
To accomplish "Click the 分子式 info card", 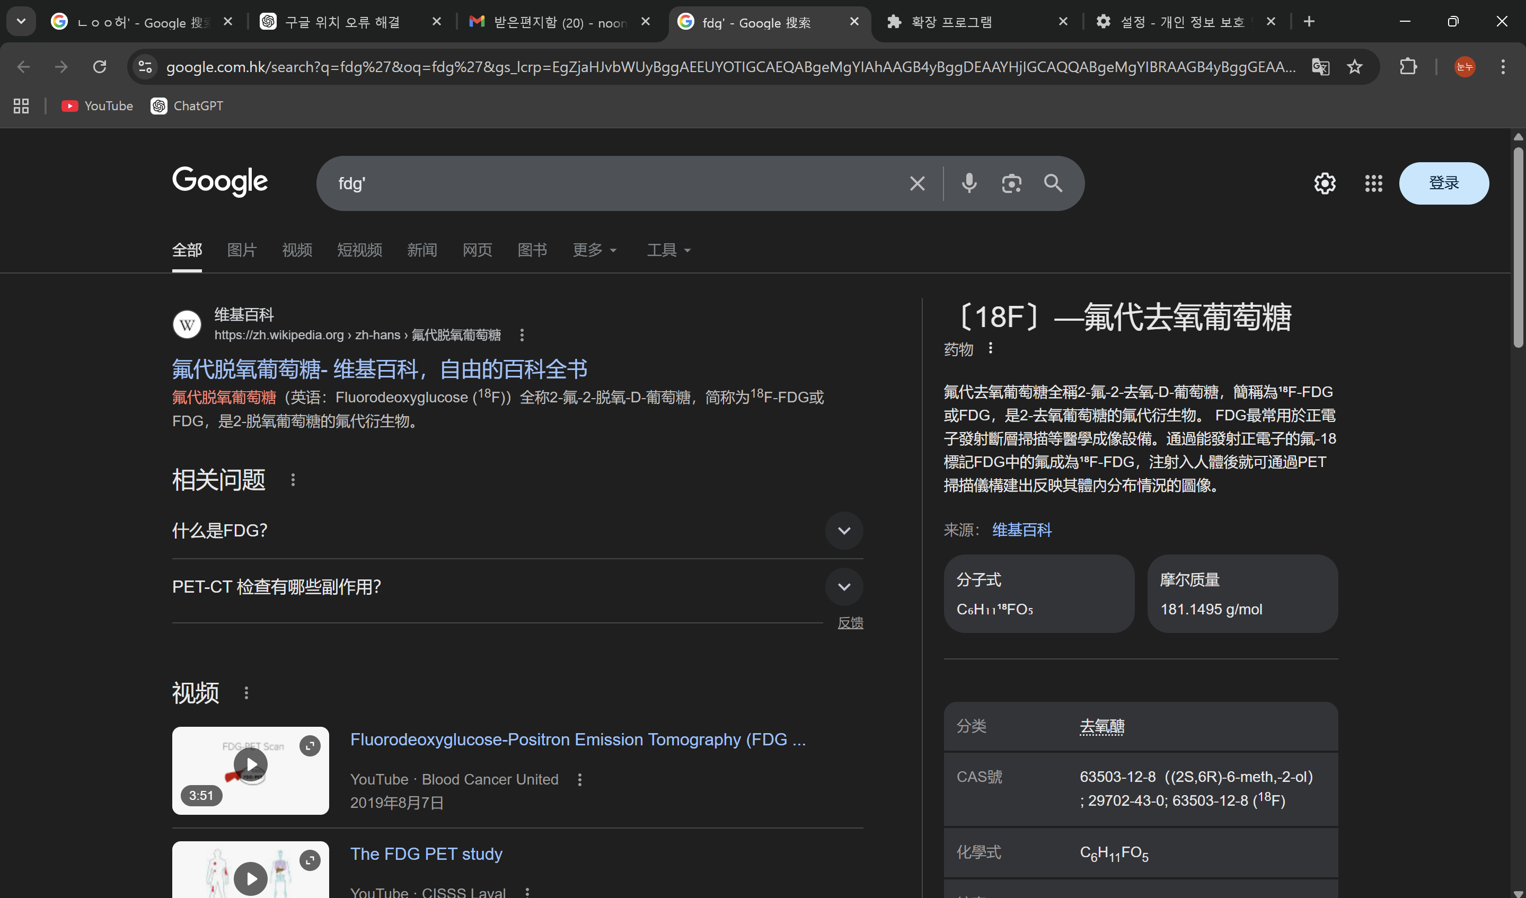I will pyautogui.click(x=1039, y=594).
